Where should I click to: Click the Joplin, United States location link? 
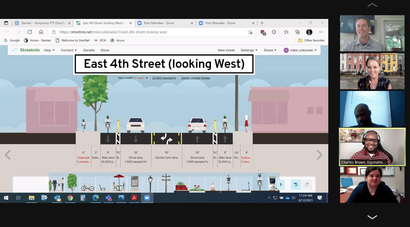(195, 78)
